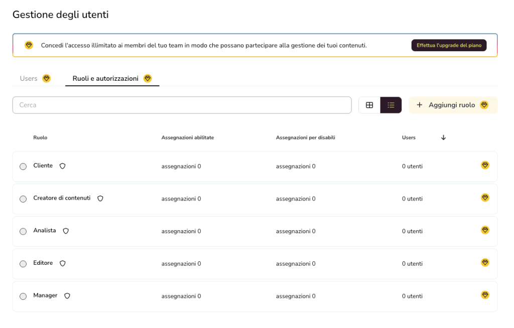Click the shield icon next to Analista

point(66,231)
